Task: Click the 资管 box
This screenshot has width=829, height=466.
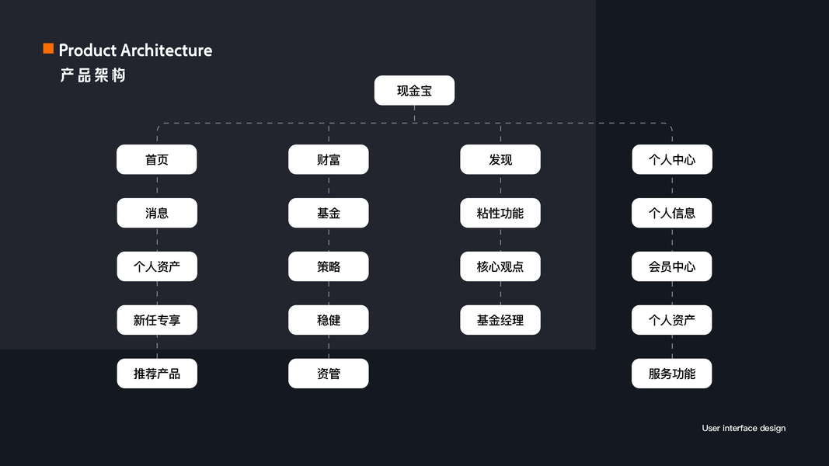Action: (329, 374)
